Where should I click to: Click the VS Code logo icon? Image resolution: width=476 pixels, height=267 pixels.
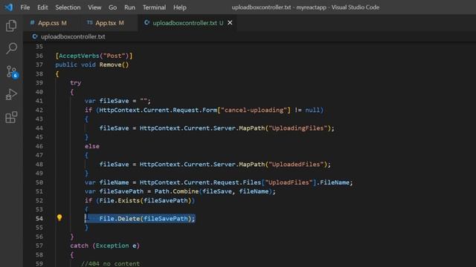pyautogui.click(x=9, y=7)
